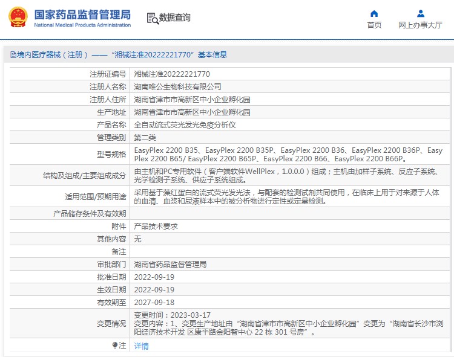Click the 注册证编号 row label
The height and width of the screenshot is (357, 454).
(x=108, y=74)
